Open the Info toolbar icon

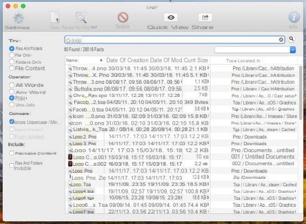294,17
